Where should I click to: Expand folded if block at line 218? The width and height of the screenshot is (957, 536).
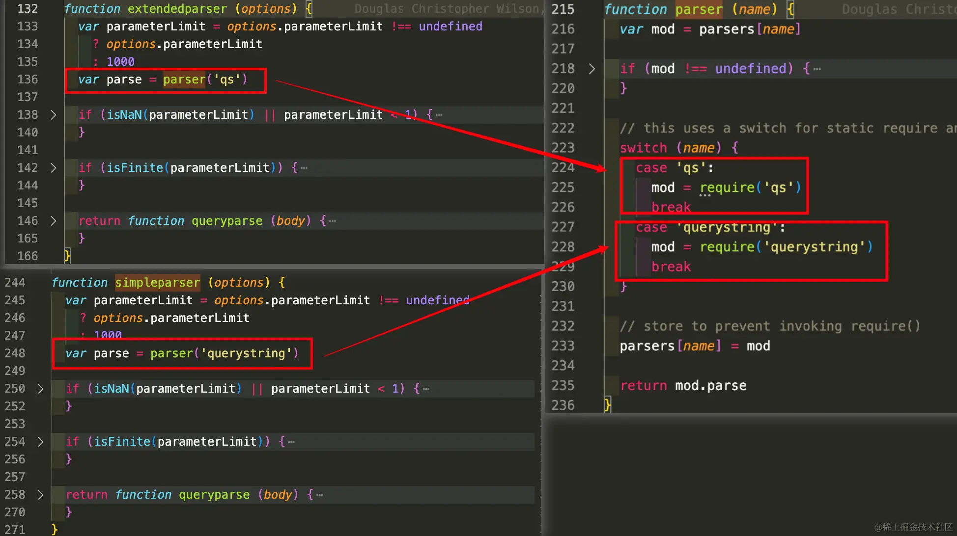591,69
